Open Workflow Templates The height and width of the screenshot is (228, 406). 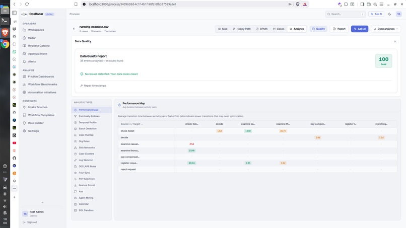pyautogui.click(x=41, y=115)
